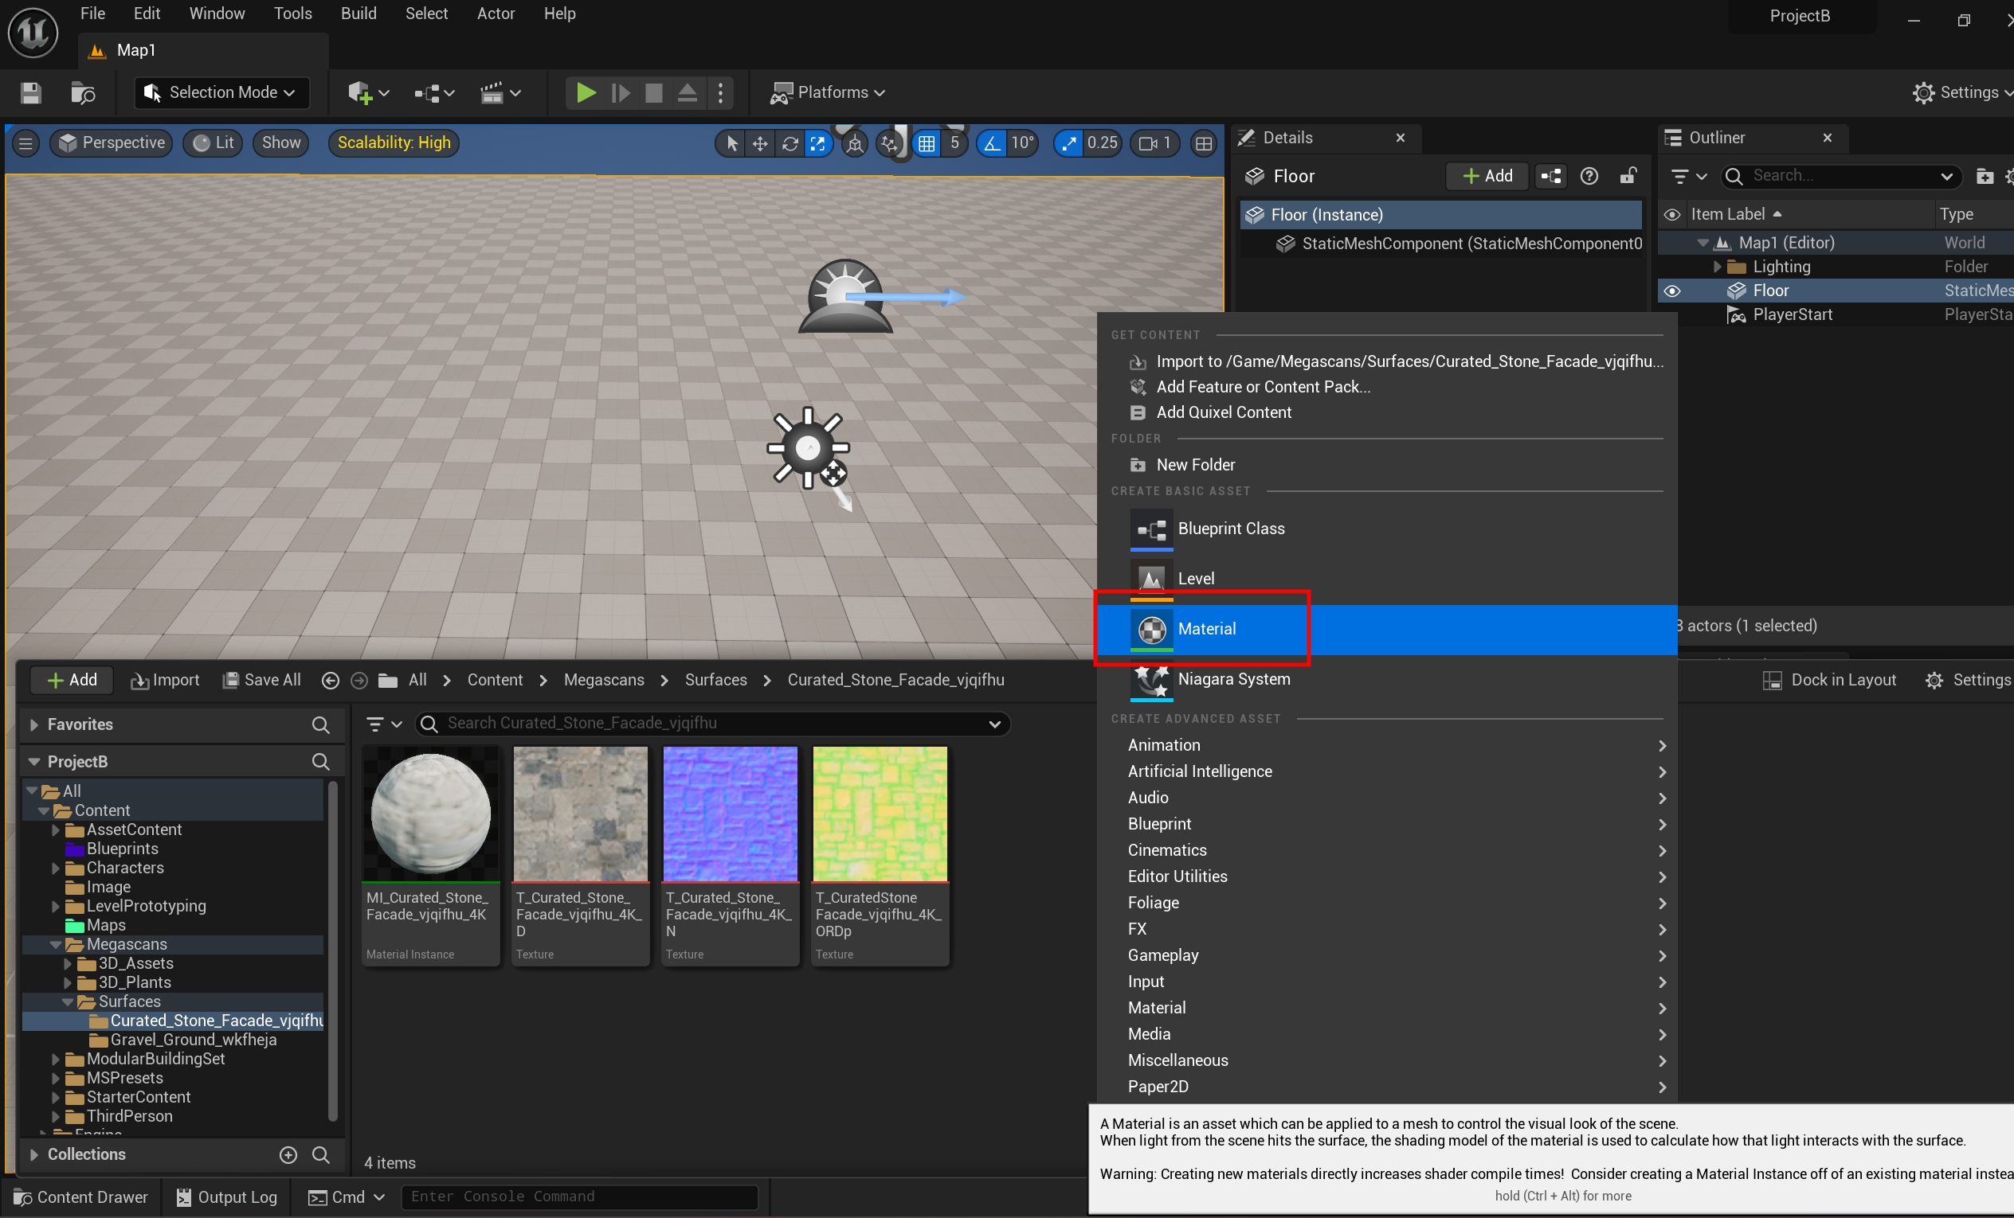Select Niagara System from context menu

tap(1233, 679)
